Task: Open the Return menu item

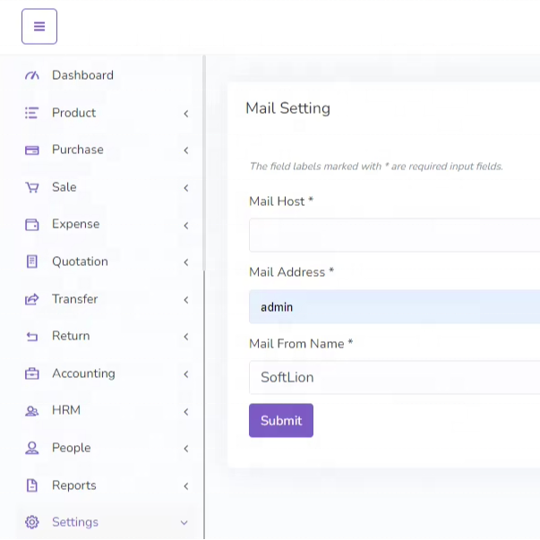Action: coord(71,336)
